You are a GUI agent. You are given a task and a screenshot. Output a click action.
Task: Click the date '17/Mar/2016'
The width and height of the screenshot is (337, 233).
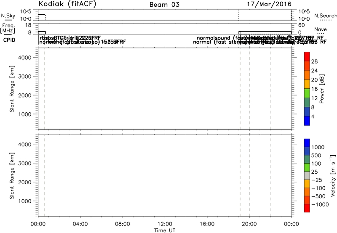[269, 4]
